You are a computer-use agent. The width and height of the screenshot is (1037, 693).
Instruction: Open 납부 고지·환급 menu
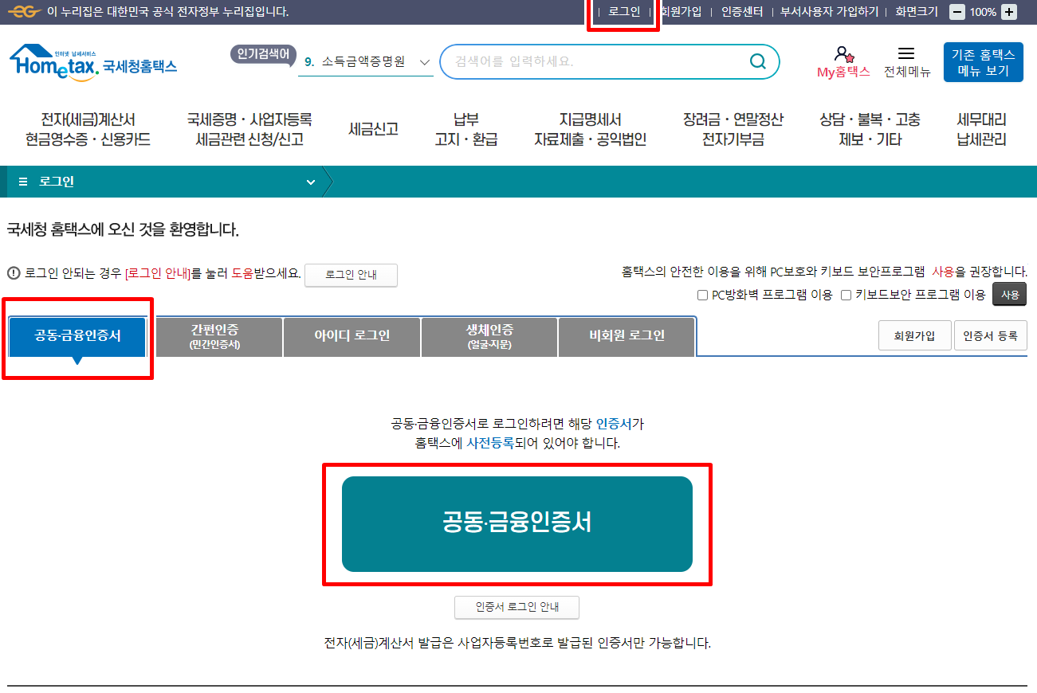click(466, 130)
